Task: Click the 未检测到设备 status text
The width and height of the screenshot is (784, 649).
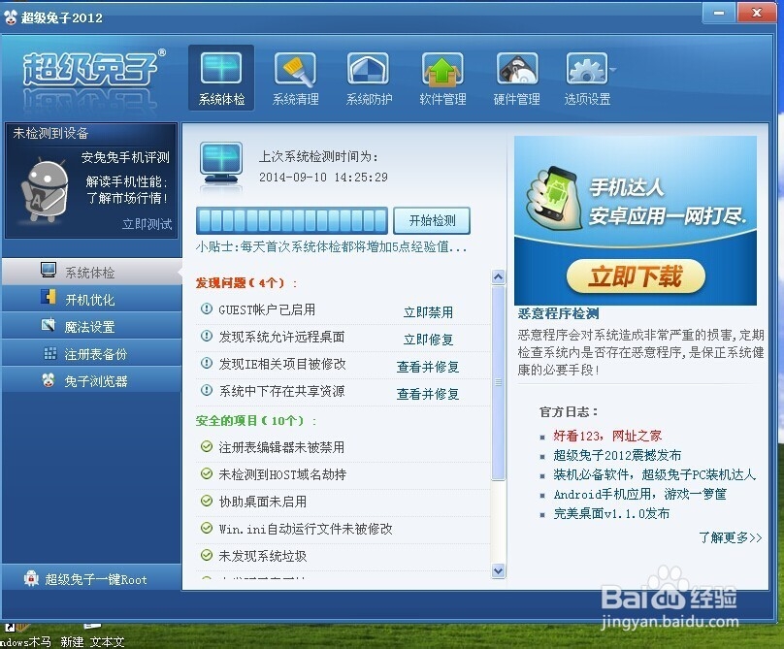Action: click(50, 133)
